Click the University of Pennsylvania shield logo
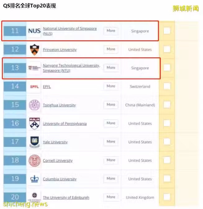Screen dimensions: 203x209 click(x=34, y=123)
